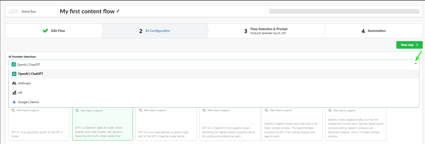This screenshot has height=144, width=425.
Task: Click the xAI logo icon in list
Action: [14, 93]
